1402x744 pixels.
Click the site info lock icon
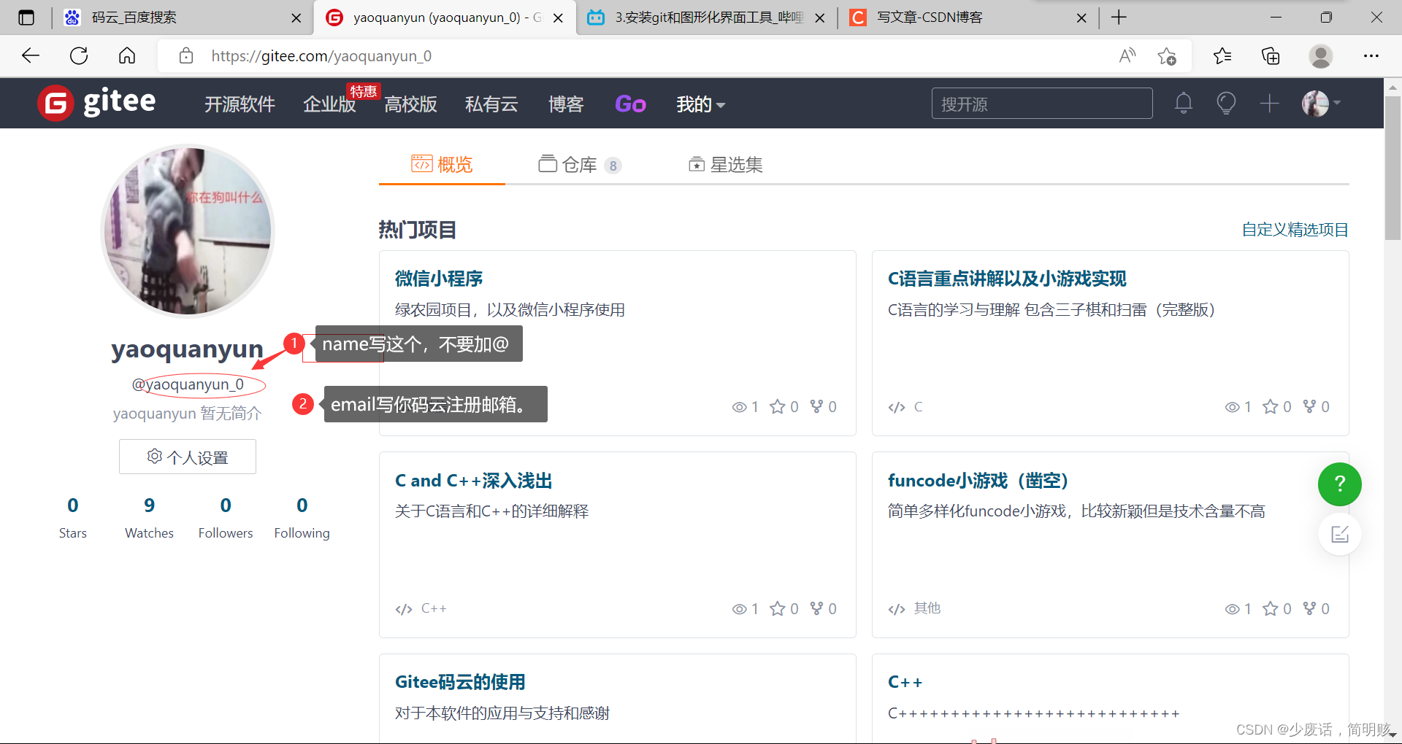pyautogui.click(x=186, y=56)
